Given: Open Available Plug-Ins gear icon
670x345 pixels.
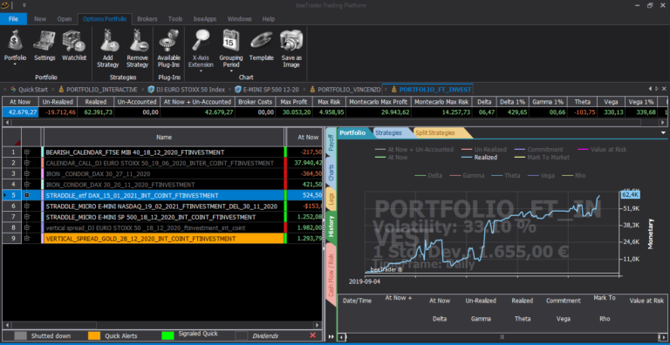Looking at the screenshot, I should pyautogui.click(x=169, y=41).
